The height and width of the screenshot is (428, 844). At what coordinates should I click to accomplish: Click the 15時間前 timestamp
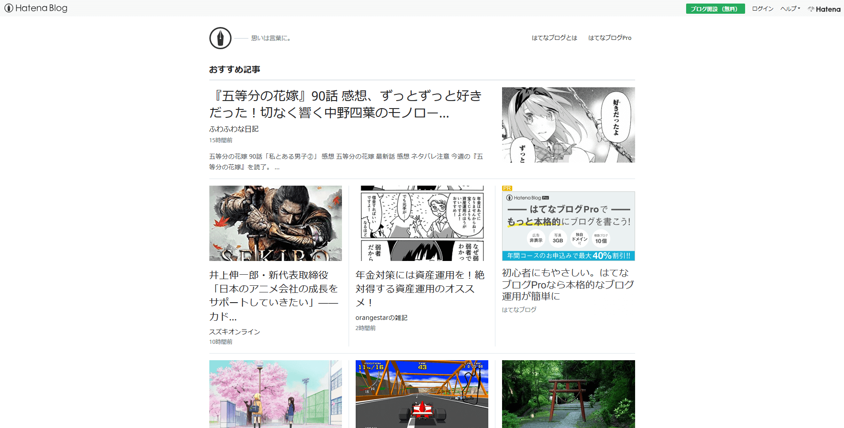click(x=221, y=140)
